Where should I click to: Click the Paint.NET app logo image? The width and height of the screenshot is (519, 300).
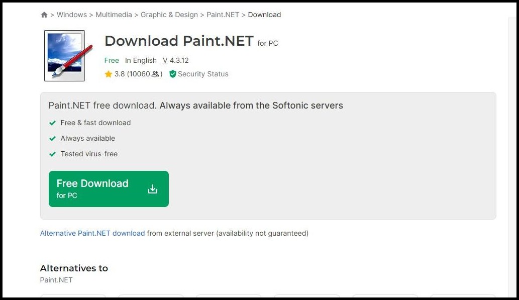click(x=65, y=55)
